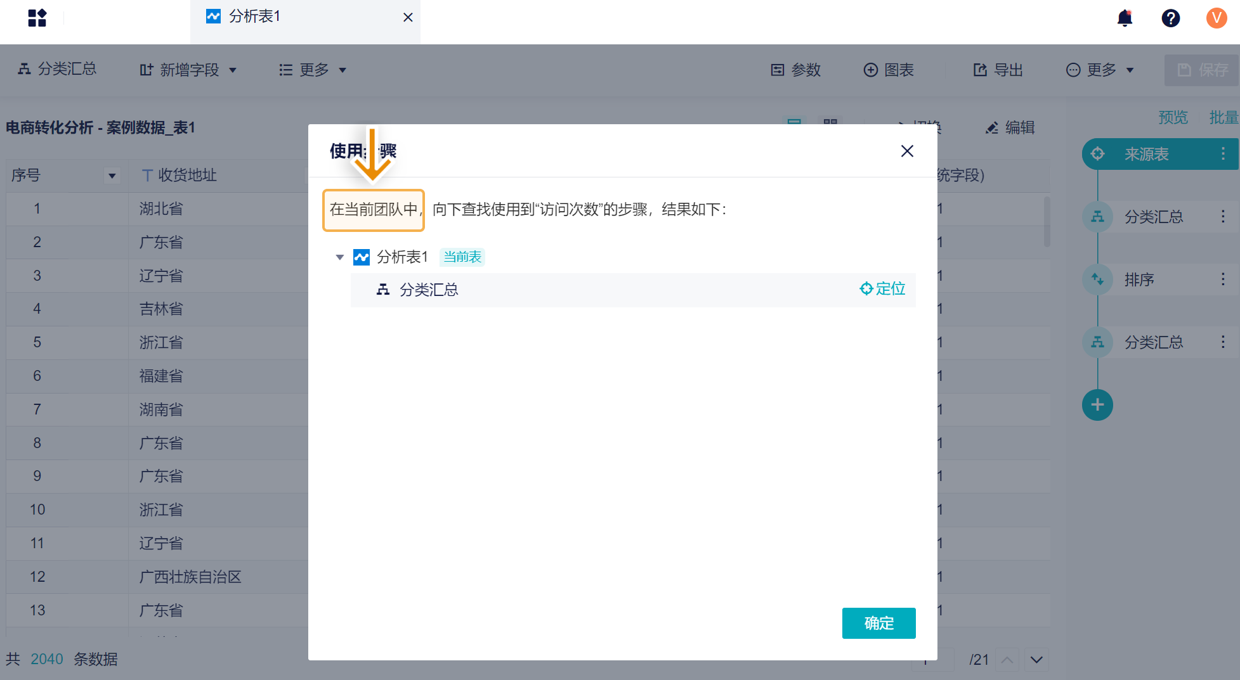This screenshot has height=680, width=1240.
Task: Select the 广东省 cell in row 2
Action: (161, 242)
